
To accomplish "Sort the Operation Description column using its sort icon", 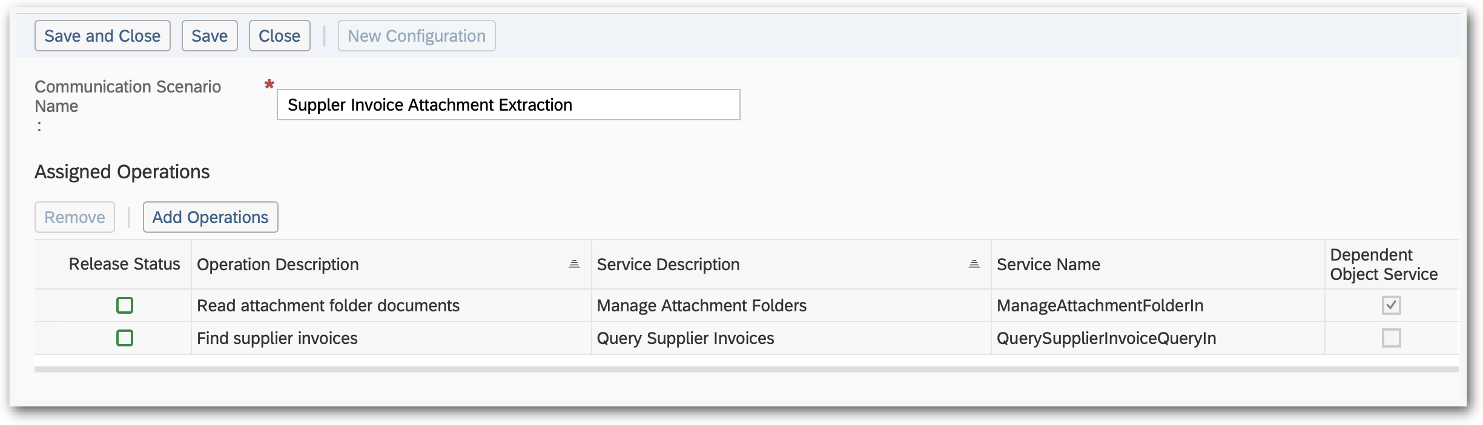I will [573, 264].
